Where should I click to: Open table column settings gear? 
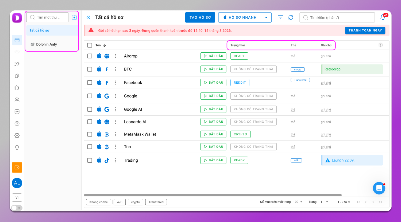coord(380,45)
